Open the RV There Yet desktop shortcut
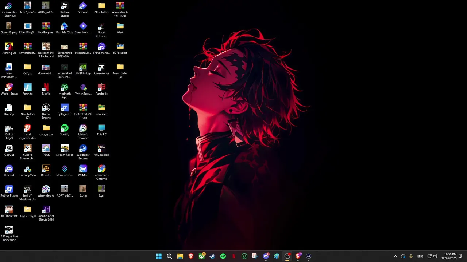This screenshot has height=262, width=467. pyautogui.click(x=9, y=212)
